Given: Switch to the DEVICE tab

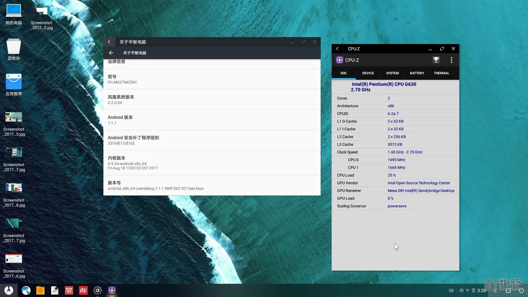Looking at the screenshot, I should point(368,73).
